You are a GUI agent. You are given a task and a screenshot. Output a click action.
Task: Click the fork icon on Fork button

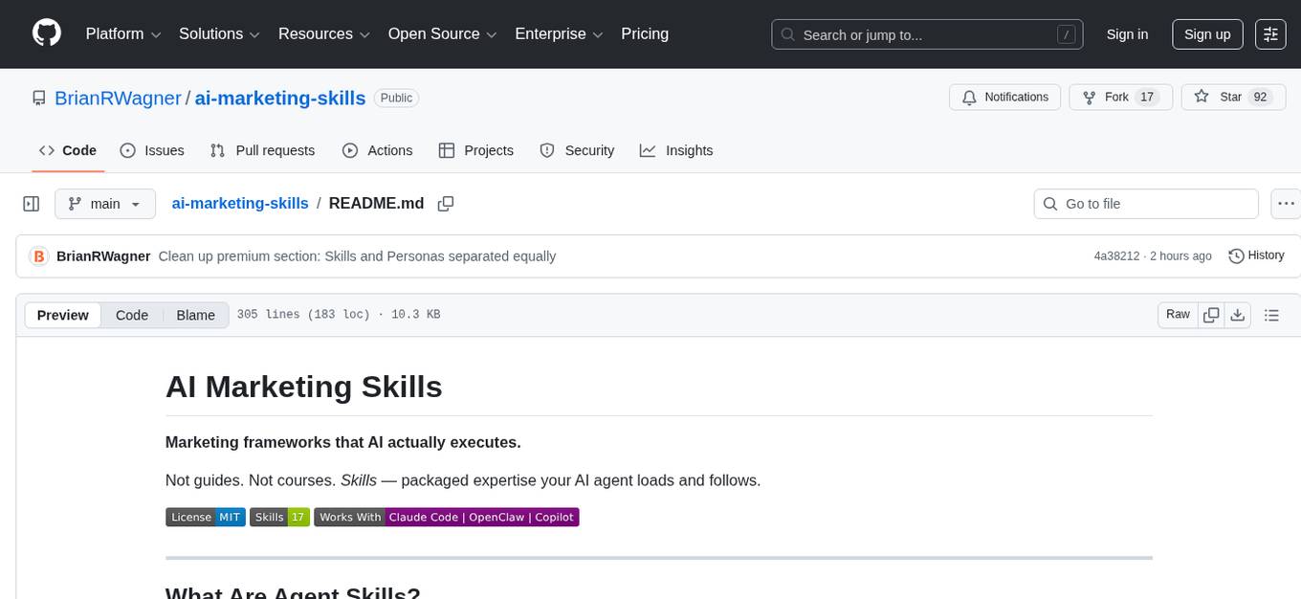[x=1090, y=97]
